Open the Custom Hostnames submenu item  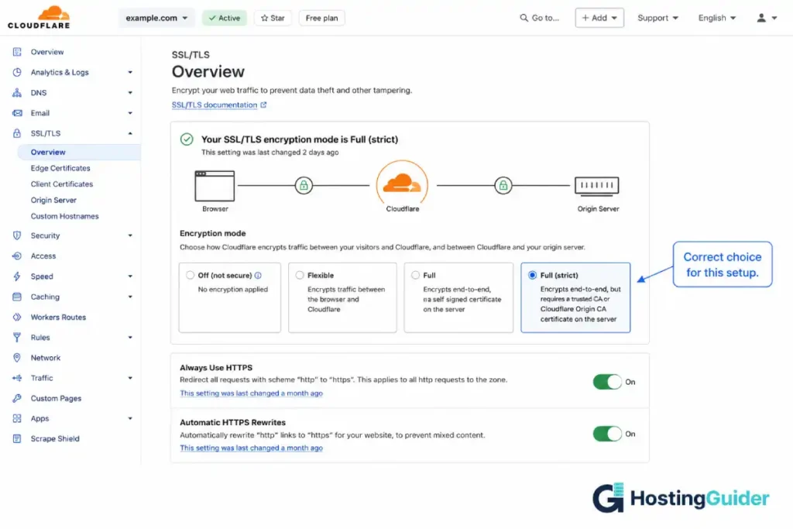(x=65, y=216)
